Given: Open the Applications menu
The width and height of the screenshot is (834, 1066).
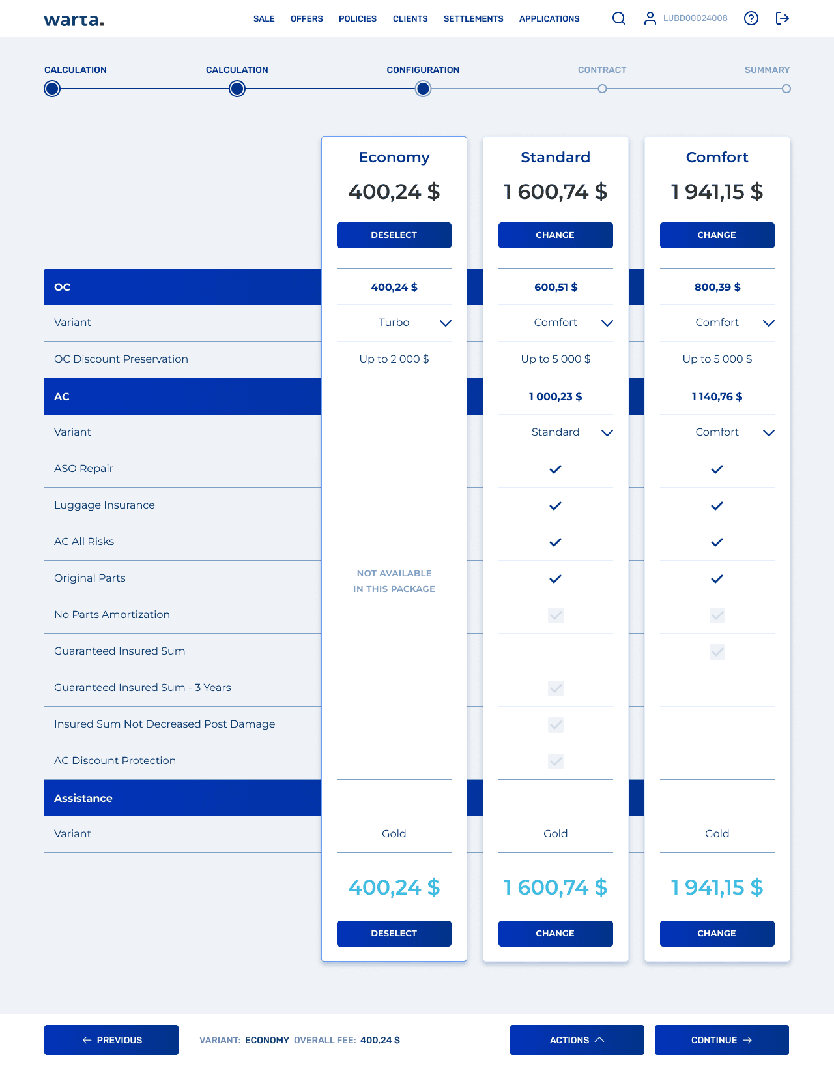Looking at the screenshot, I should (x=549, y=19).
